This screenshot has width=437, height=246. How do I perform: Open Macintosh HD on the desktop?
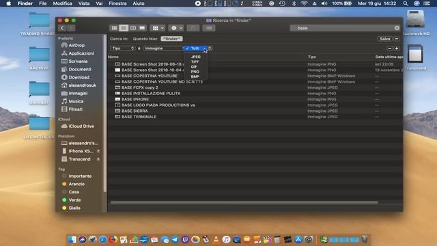coord(415,23)
